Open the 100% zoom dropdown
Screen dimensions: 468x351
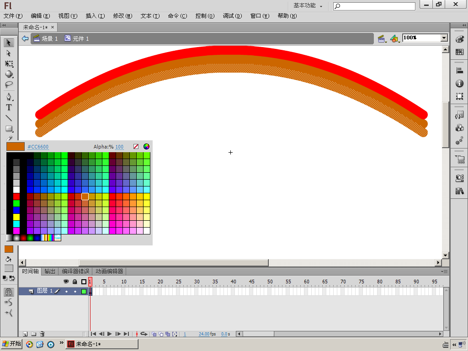tap(444, 38)
